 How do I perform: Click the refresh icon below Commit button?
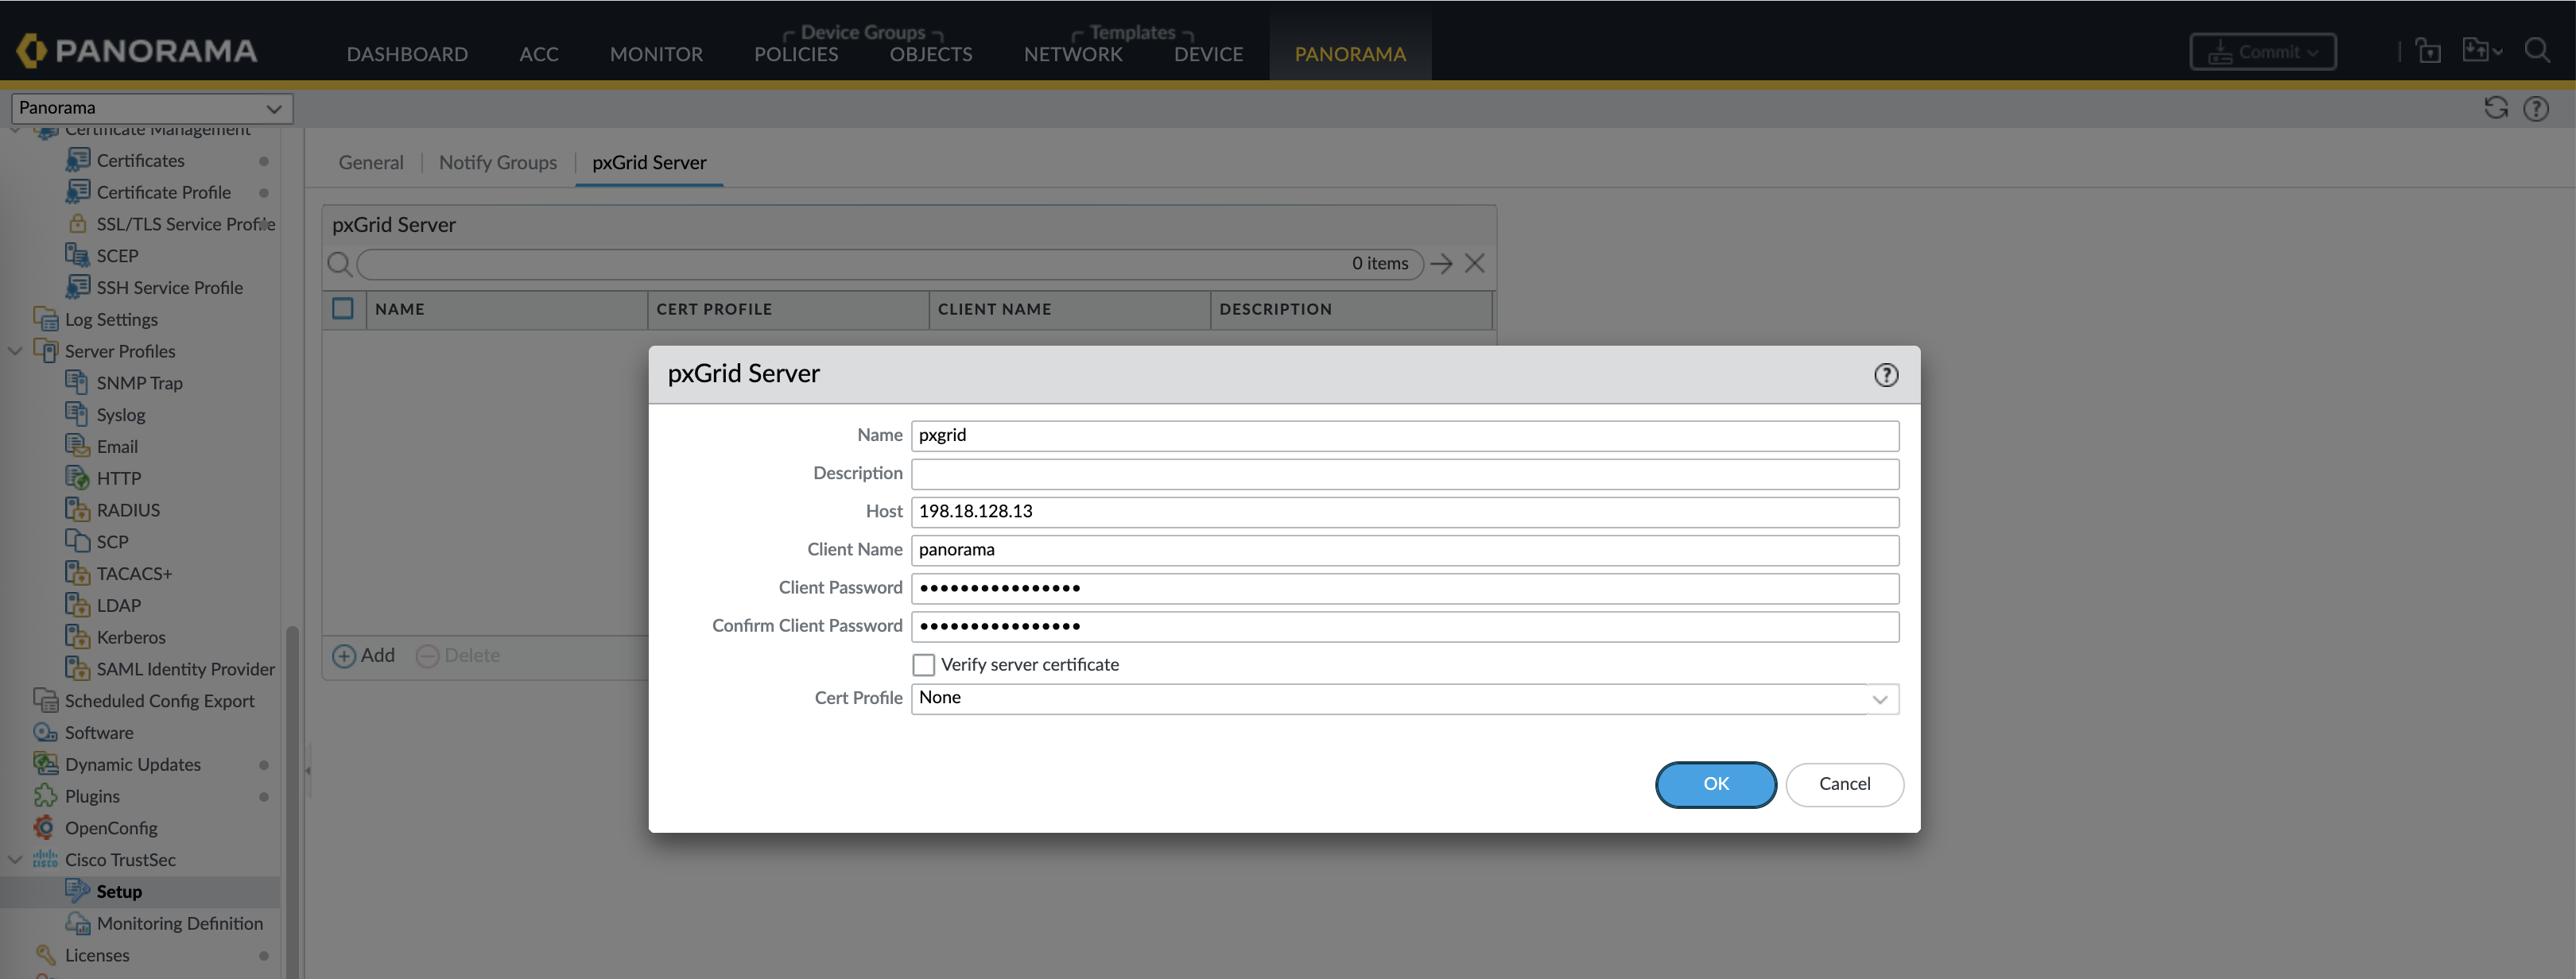(x=2496, y=108)
